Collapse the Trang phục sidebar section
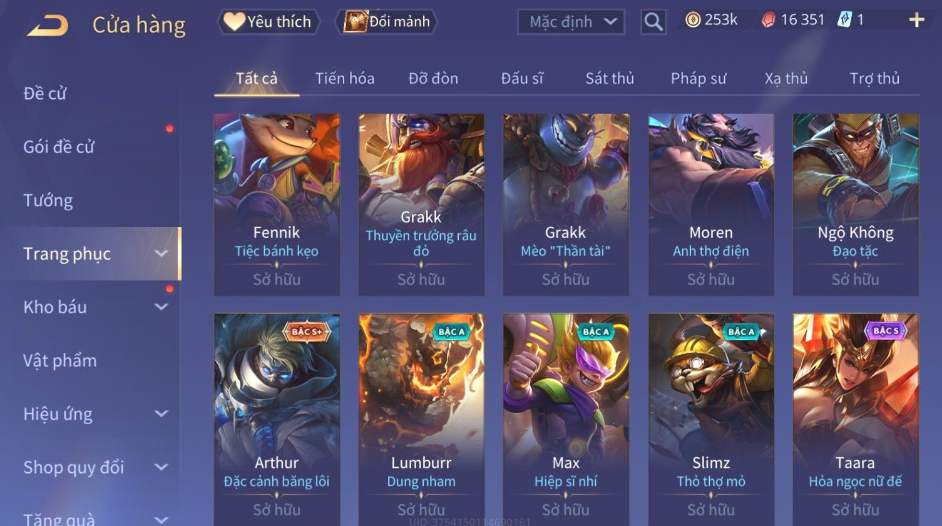 click(x=161, y=253)
